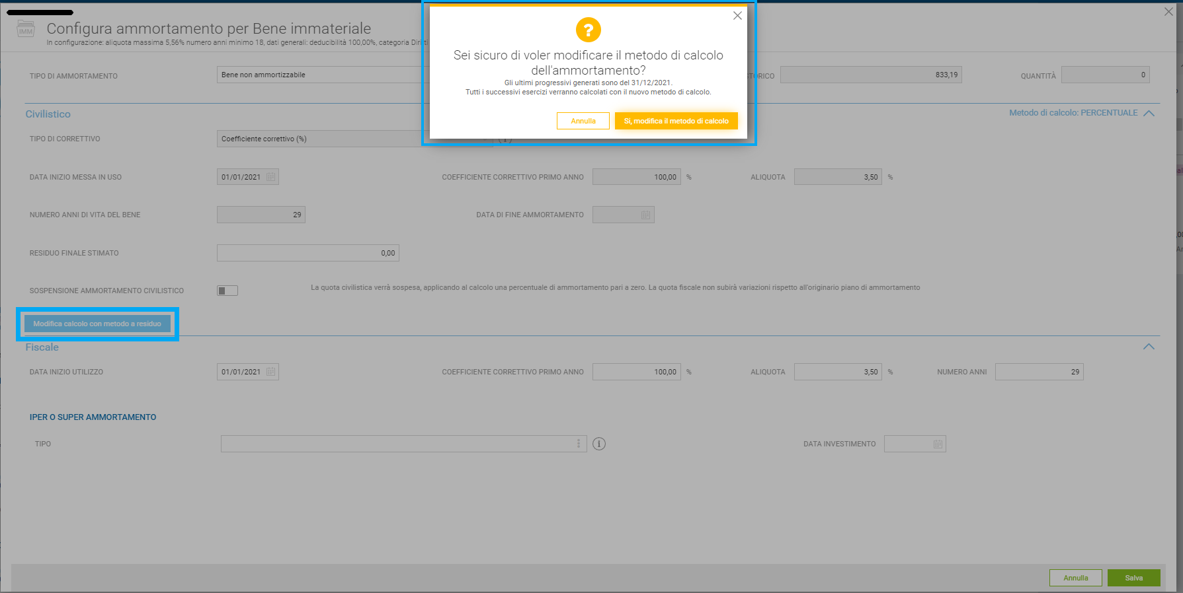The width and height of the screenshot is (1183, 593).
Task: Toggle Sospensione ammortamento civilistico switch
Action: click(227, 291)
